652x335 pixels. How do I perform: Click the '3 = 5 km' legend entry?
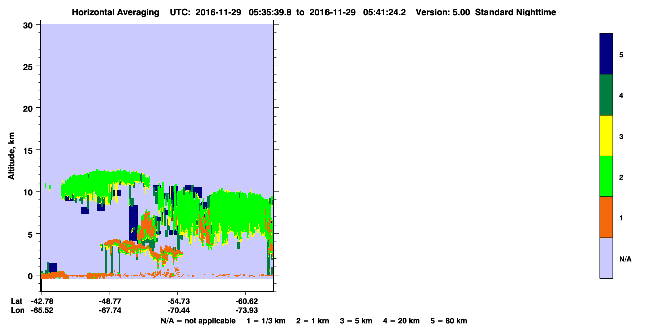pyautogui.click(x=356, y=321)
